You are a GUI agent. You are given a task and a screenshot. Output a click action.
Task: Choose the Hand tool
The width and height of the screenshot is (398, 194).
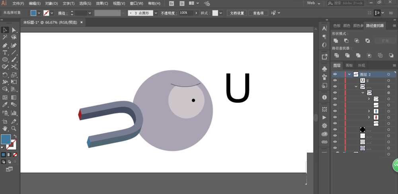[x=5, y=128]
